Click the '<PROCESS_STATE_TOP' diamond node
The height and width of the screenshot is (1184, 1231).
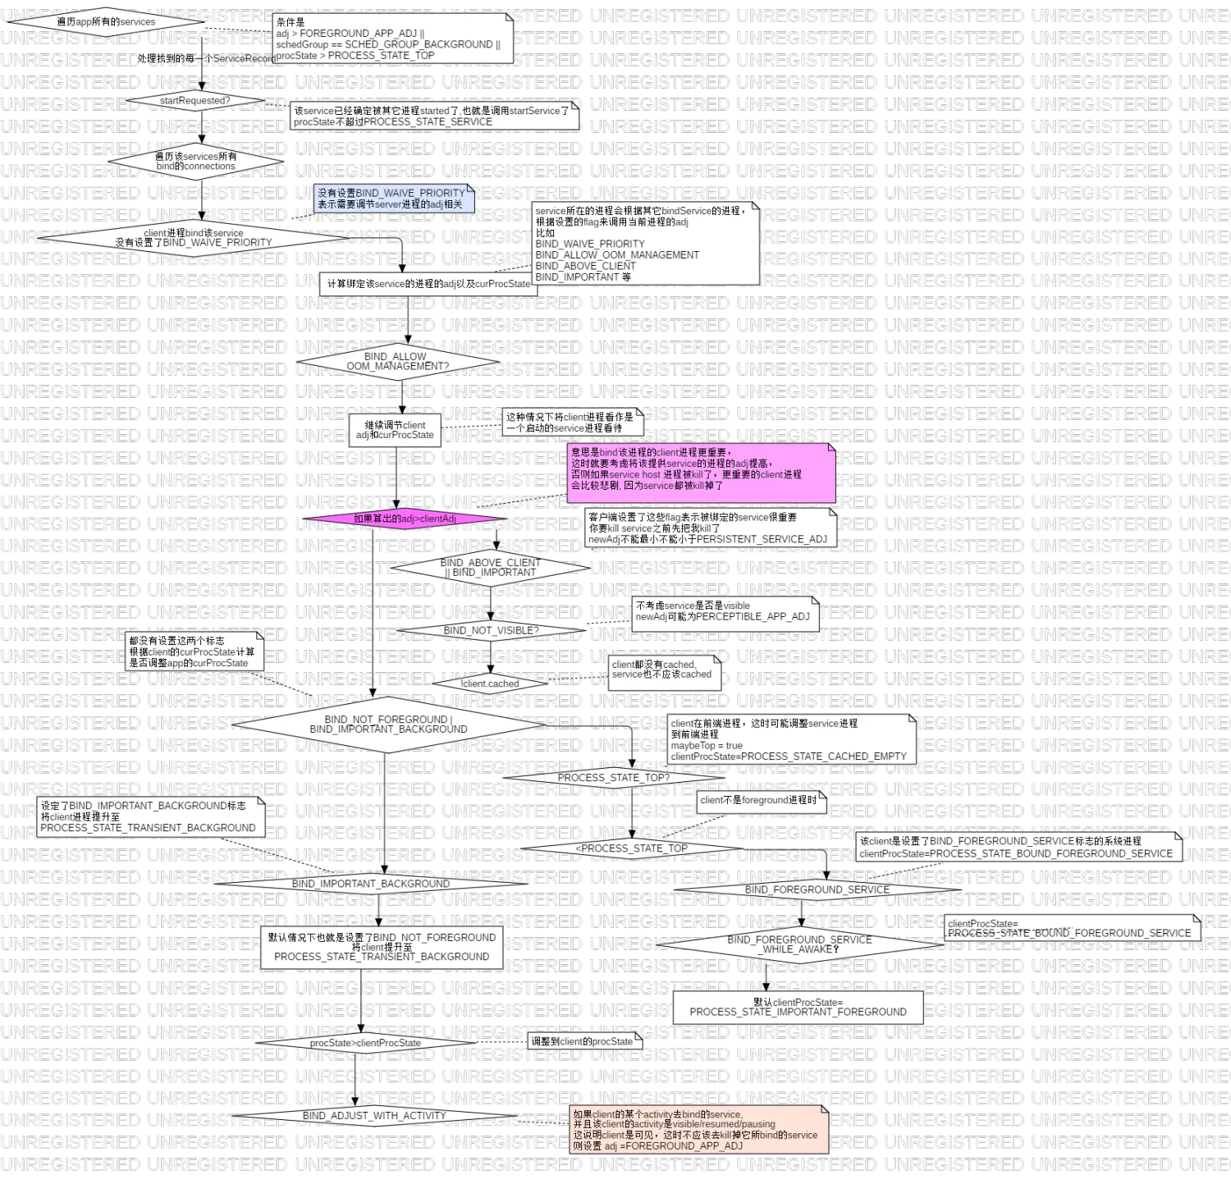[x=632, y=848]
